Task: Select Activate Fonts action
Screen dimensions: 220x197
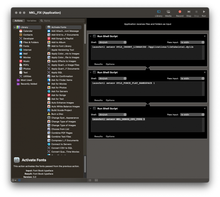Action: (x=64, y=27)
